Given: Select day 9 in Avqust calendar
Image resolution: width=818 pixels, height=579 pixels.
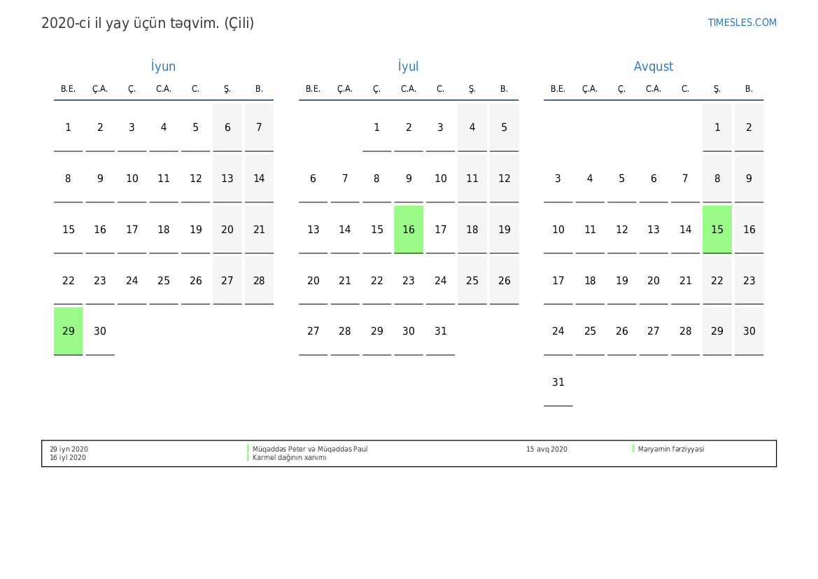Looking at the screenshot, I should (x=749, y=179).
